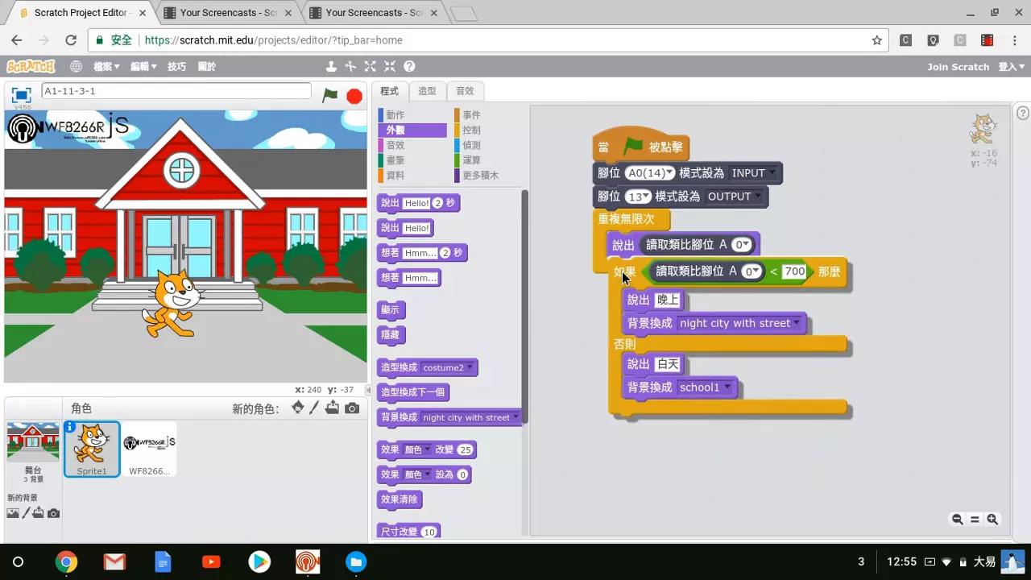Select the Delete scissors tool

350,67
